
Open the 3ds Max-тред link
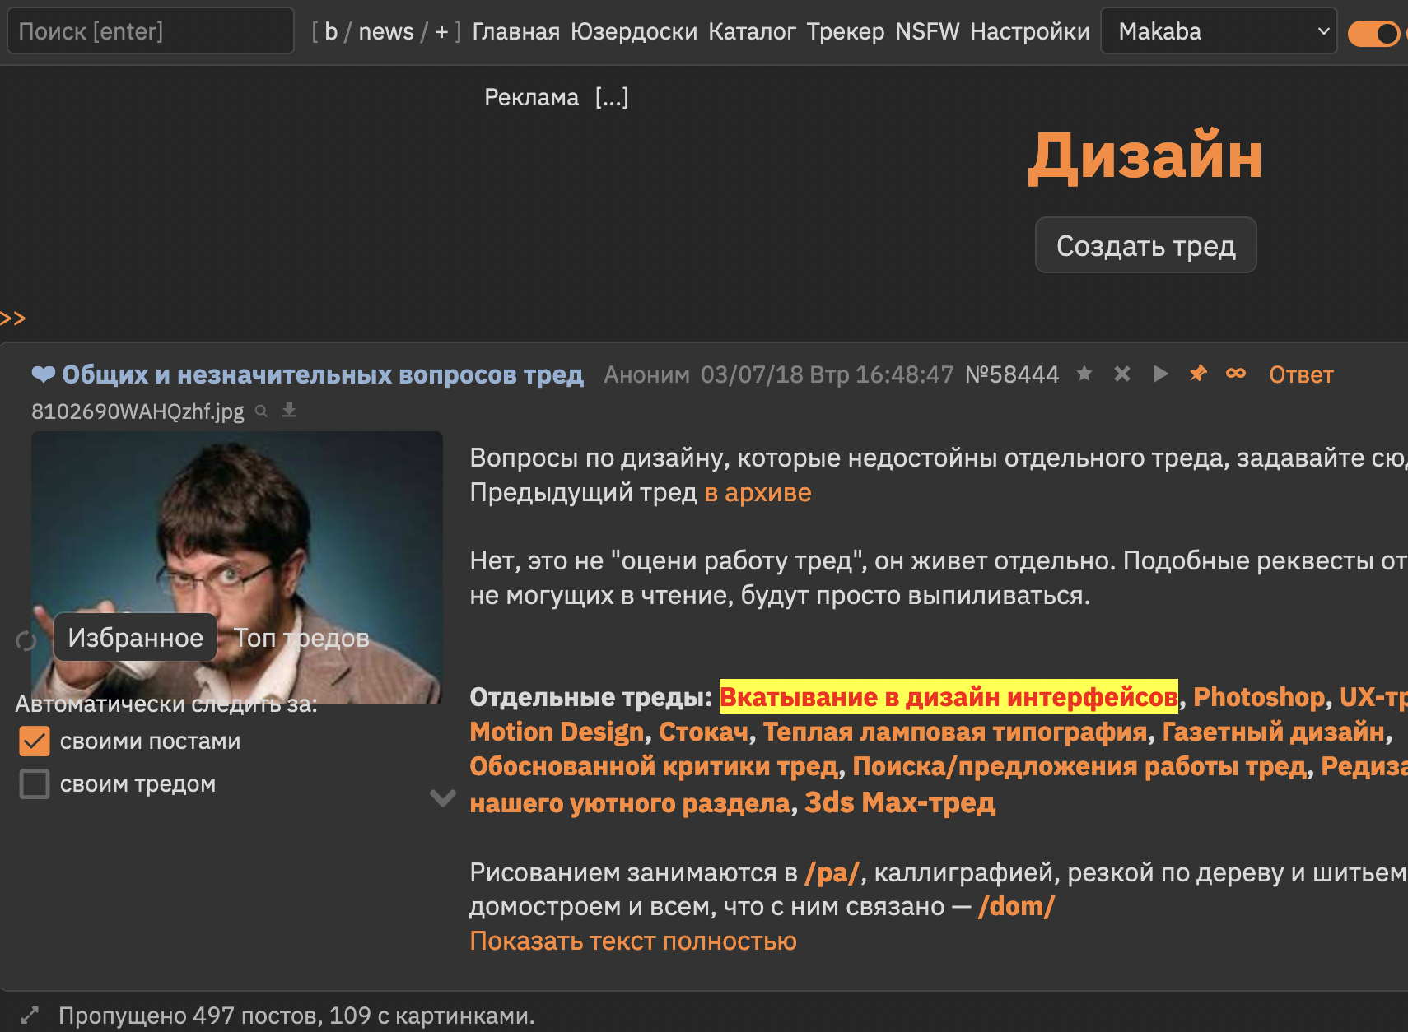pos(900,802)
